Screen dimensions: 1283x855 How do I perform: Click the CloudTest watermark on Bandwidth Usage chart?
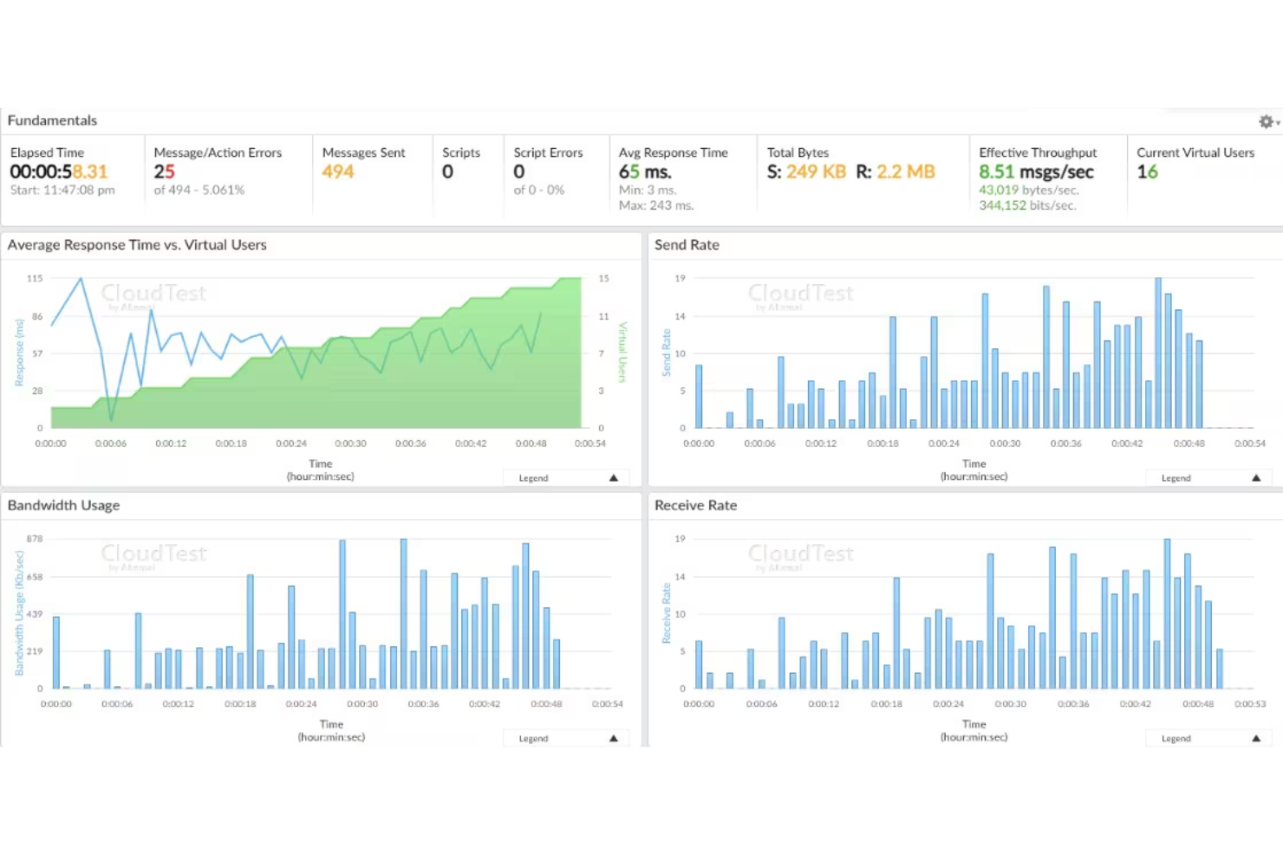pyautogui.click(x=153, y=554)
